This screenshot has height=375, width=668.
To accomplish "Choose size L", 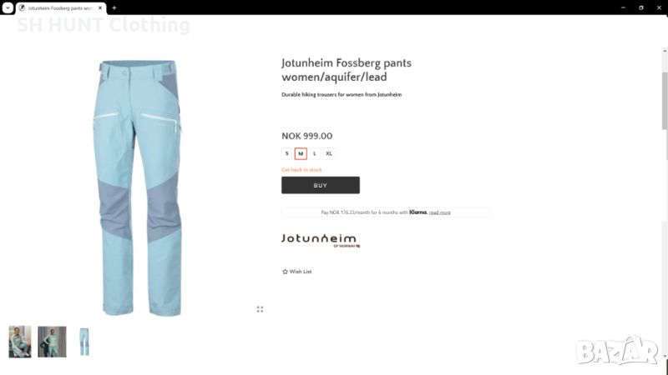I will click(315, 153).
